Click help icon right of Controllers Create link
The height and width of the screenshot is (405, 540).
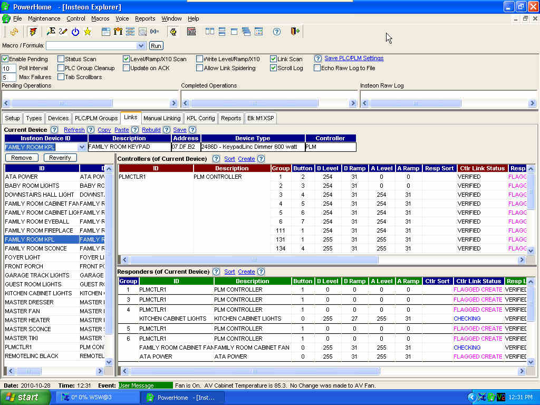tap(261, 159)
